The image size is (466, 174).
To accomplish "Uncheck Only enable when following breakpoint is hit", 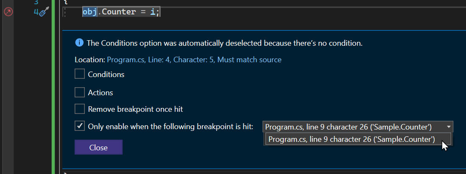I will [80, 127].
